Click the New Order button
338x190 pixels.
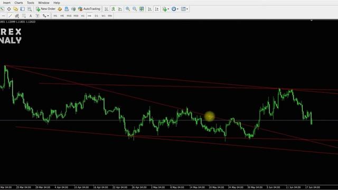(45, 9)
